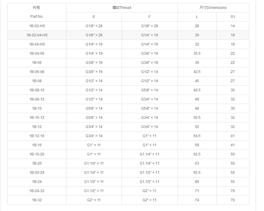Click the 1B-02-HS part number cell

[37, 26]
